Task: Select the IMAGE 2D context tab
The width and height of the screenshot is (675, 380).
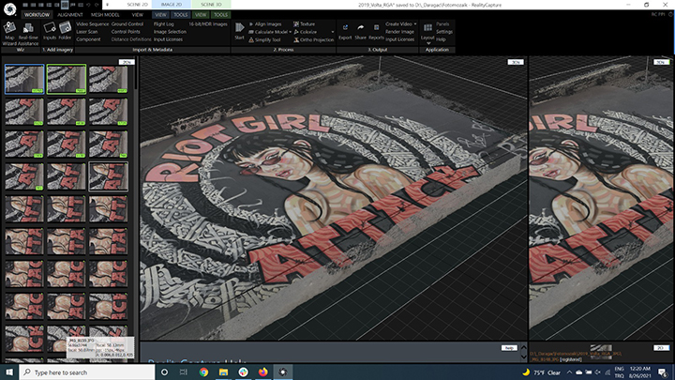Action: tap(172, 5)
